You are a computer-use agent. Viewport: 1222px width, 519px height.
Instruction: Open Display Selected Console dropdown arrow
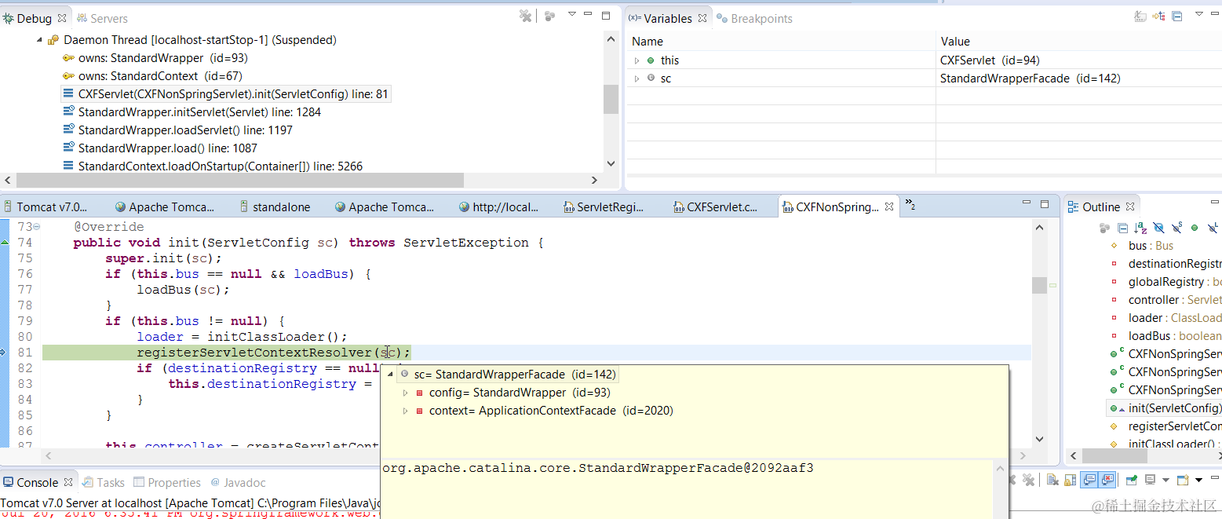[x=1166, y=480]
